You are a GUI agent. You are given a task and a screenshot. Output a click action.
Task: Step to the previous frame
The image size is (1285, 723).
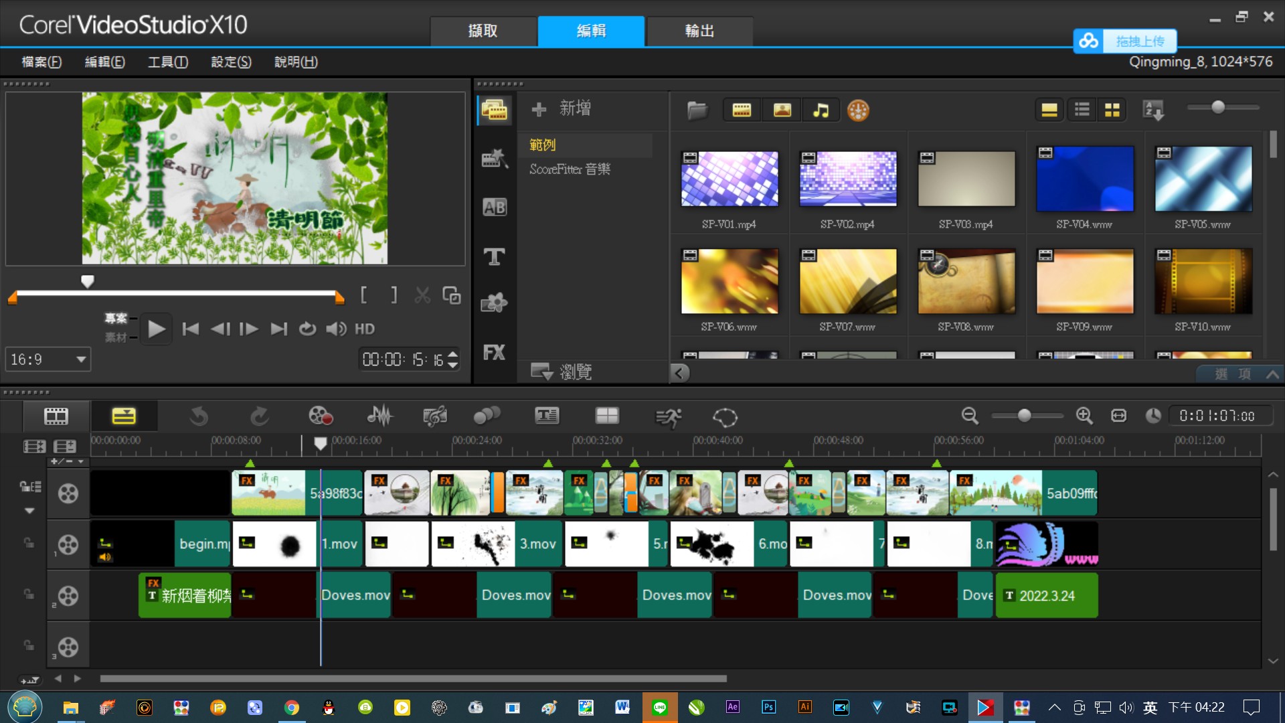[220, 329]
